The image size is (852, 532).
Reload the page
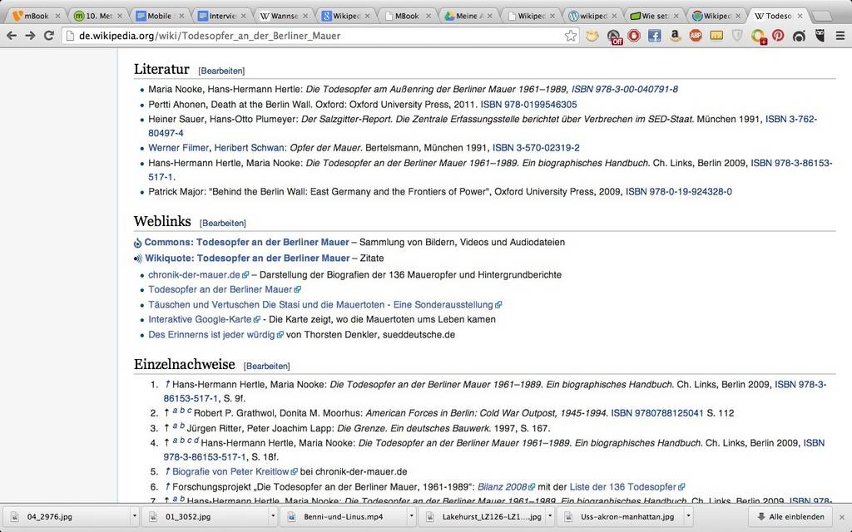[49, 36]
